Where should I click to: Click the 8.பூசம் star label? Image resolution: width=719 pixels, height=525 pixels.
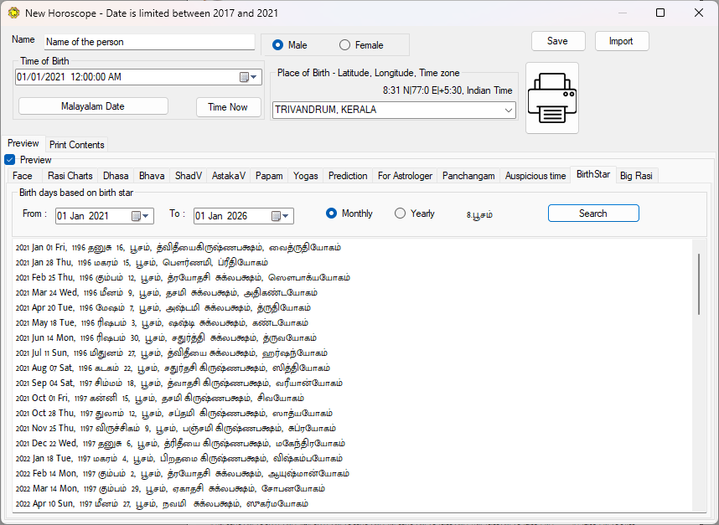pos(479,215)
